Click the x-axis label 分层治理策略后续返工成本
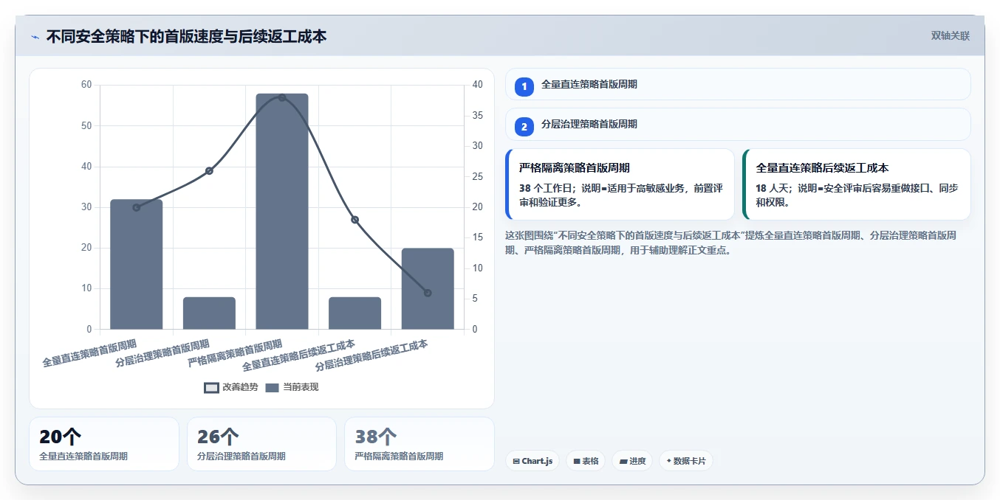1000x500 pixels. click(x=371, y=355)
